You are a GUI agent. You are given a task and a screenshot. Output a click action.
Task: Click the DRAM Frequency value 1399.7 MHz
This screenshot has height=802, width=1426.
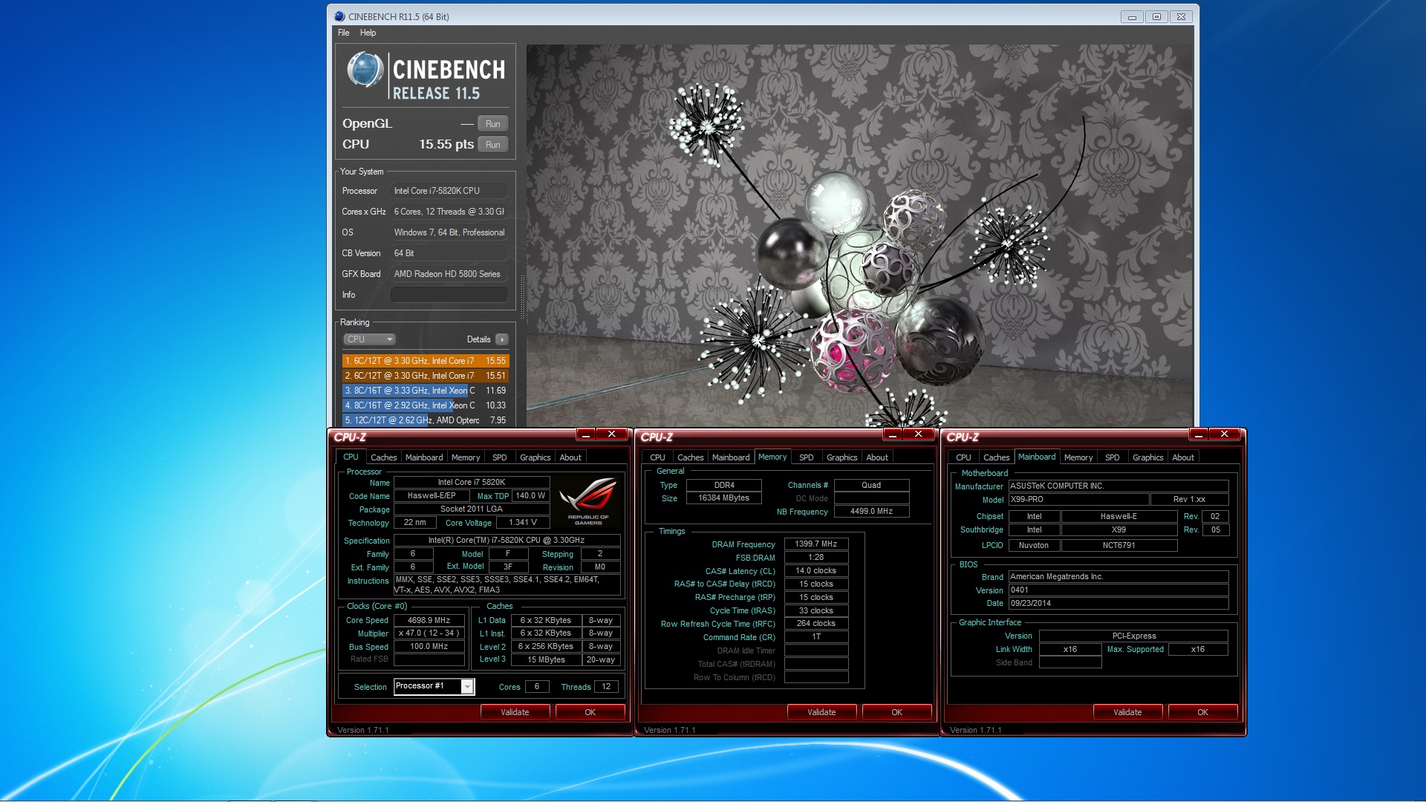coord(815,544)
